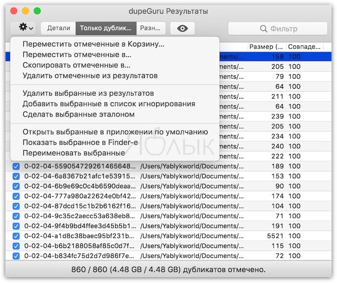Screen dimensions: 337x283
Task: Click the green zoom window button
Action: pos(37,11)
